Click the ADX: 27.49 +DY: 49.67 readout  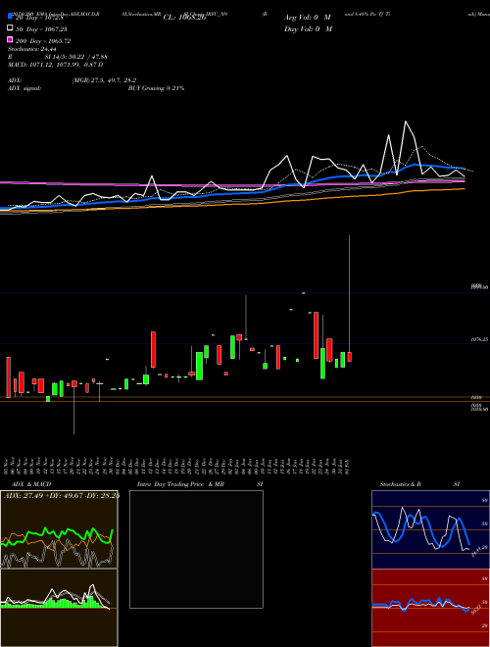tap(62, 496)
